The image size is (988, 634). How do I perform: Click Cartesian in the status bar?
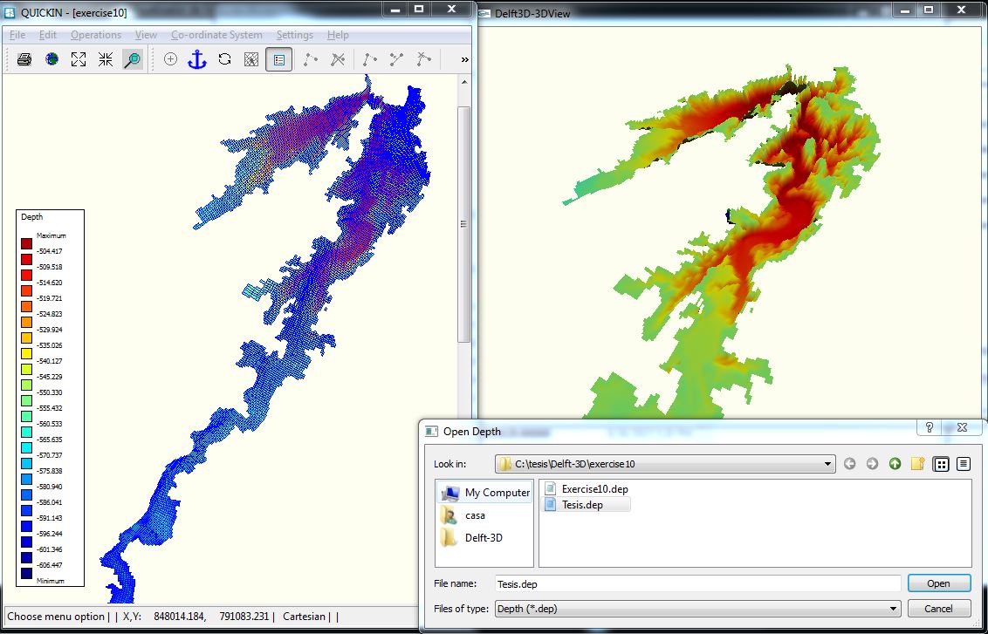point(305,617)
